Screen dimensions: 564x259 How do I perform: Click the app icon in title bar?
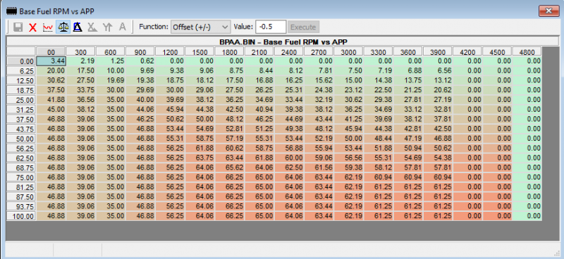(12, 11)
